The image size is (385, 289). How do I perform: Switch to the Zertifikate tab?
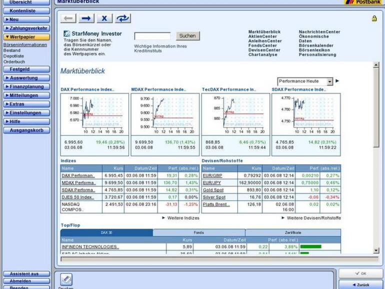[x=293, y=233]
